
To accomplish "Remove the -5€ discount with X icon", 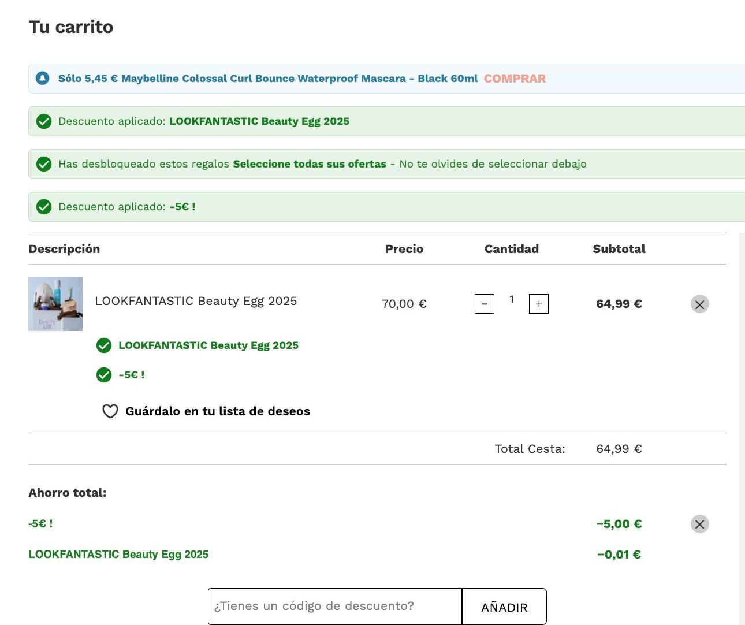I will (x=699, y=524).
